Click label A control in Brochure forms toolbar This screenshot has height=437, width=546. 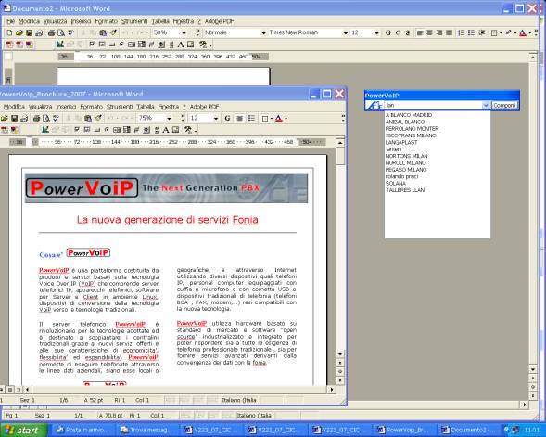click(166, 130)
